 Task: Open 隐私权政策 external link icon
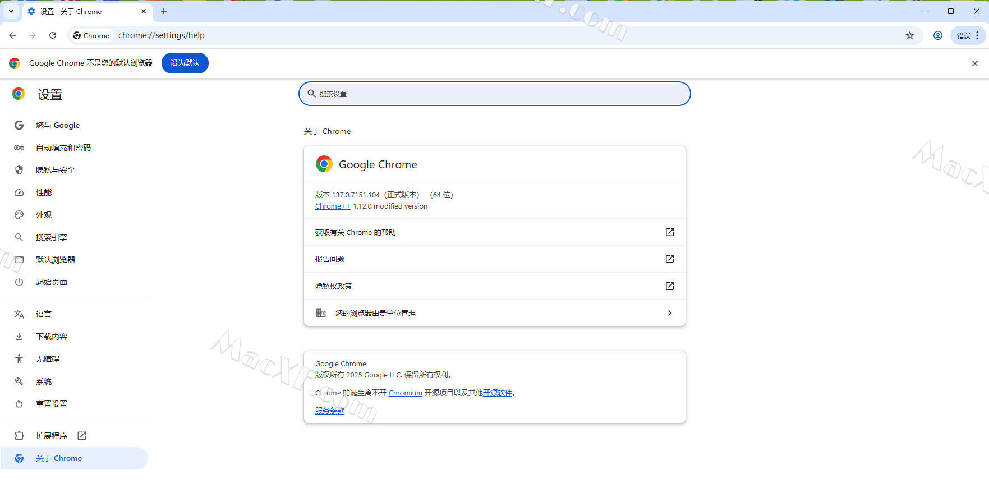[x=670, y=286]
